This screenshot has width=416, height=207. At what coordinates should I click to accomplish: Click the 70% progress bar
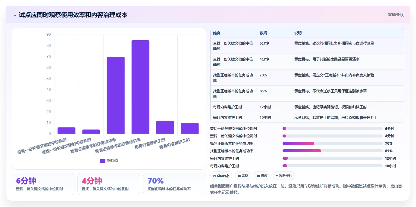pos(333,144)
